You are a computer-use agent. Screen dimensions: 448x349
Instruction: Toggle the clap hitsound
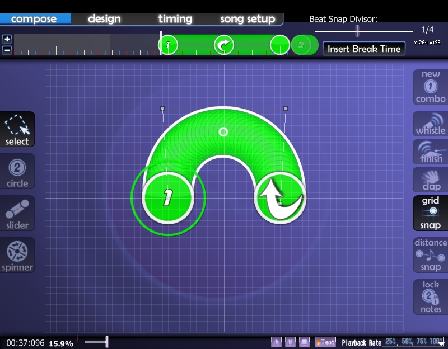(x=431, y=180)
